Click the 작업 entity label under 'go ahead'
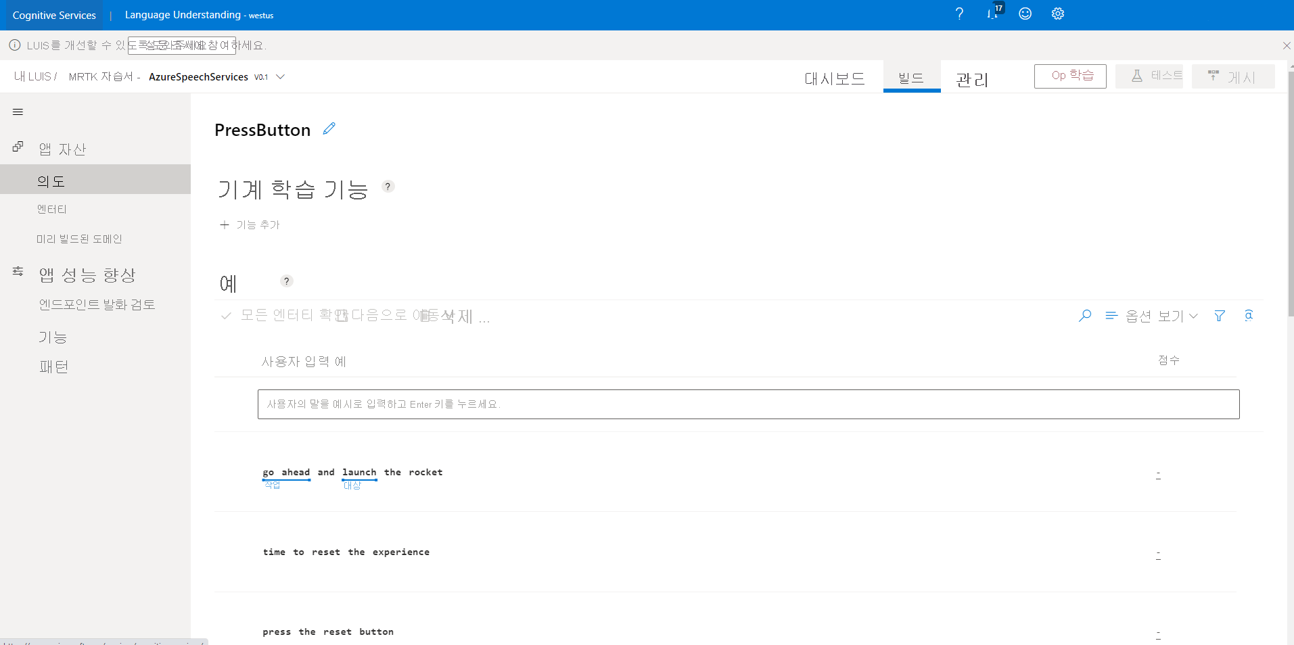Screen dimensions: 1294x645 click(273, 485)
